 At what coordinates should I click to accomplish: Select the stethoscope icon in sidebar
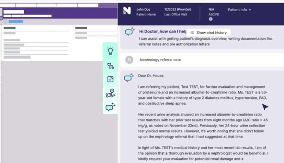tap(110, 66)
